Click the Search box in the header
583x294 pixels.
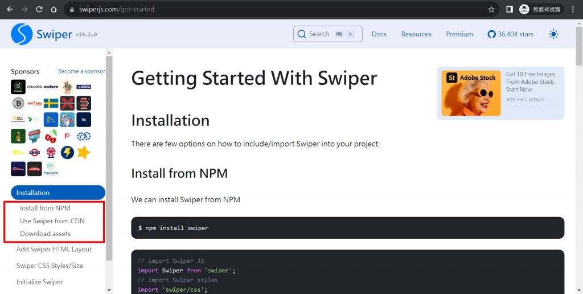coord(327,34)
